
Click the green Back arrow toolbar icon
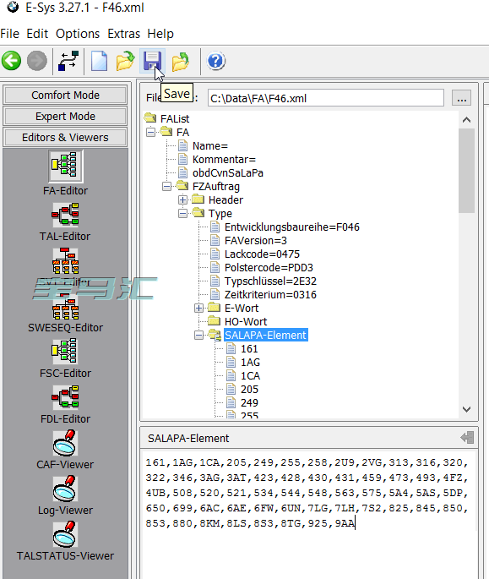click(12, 61)
